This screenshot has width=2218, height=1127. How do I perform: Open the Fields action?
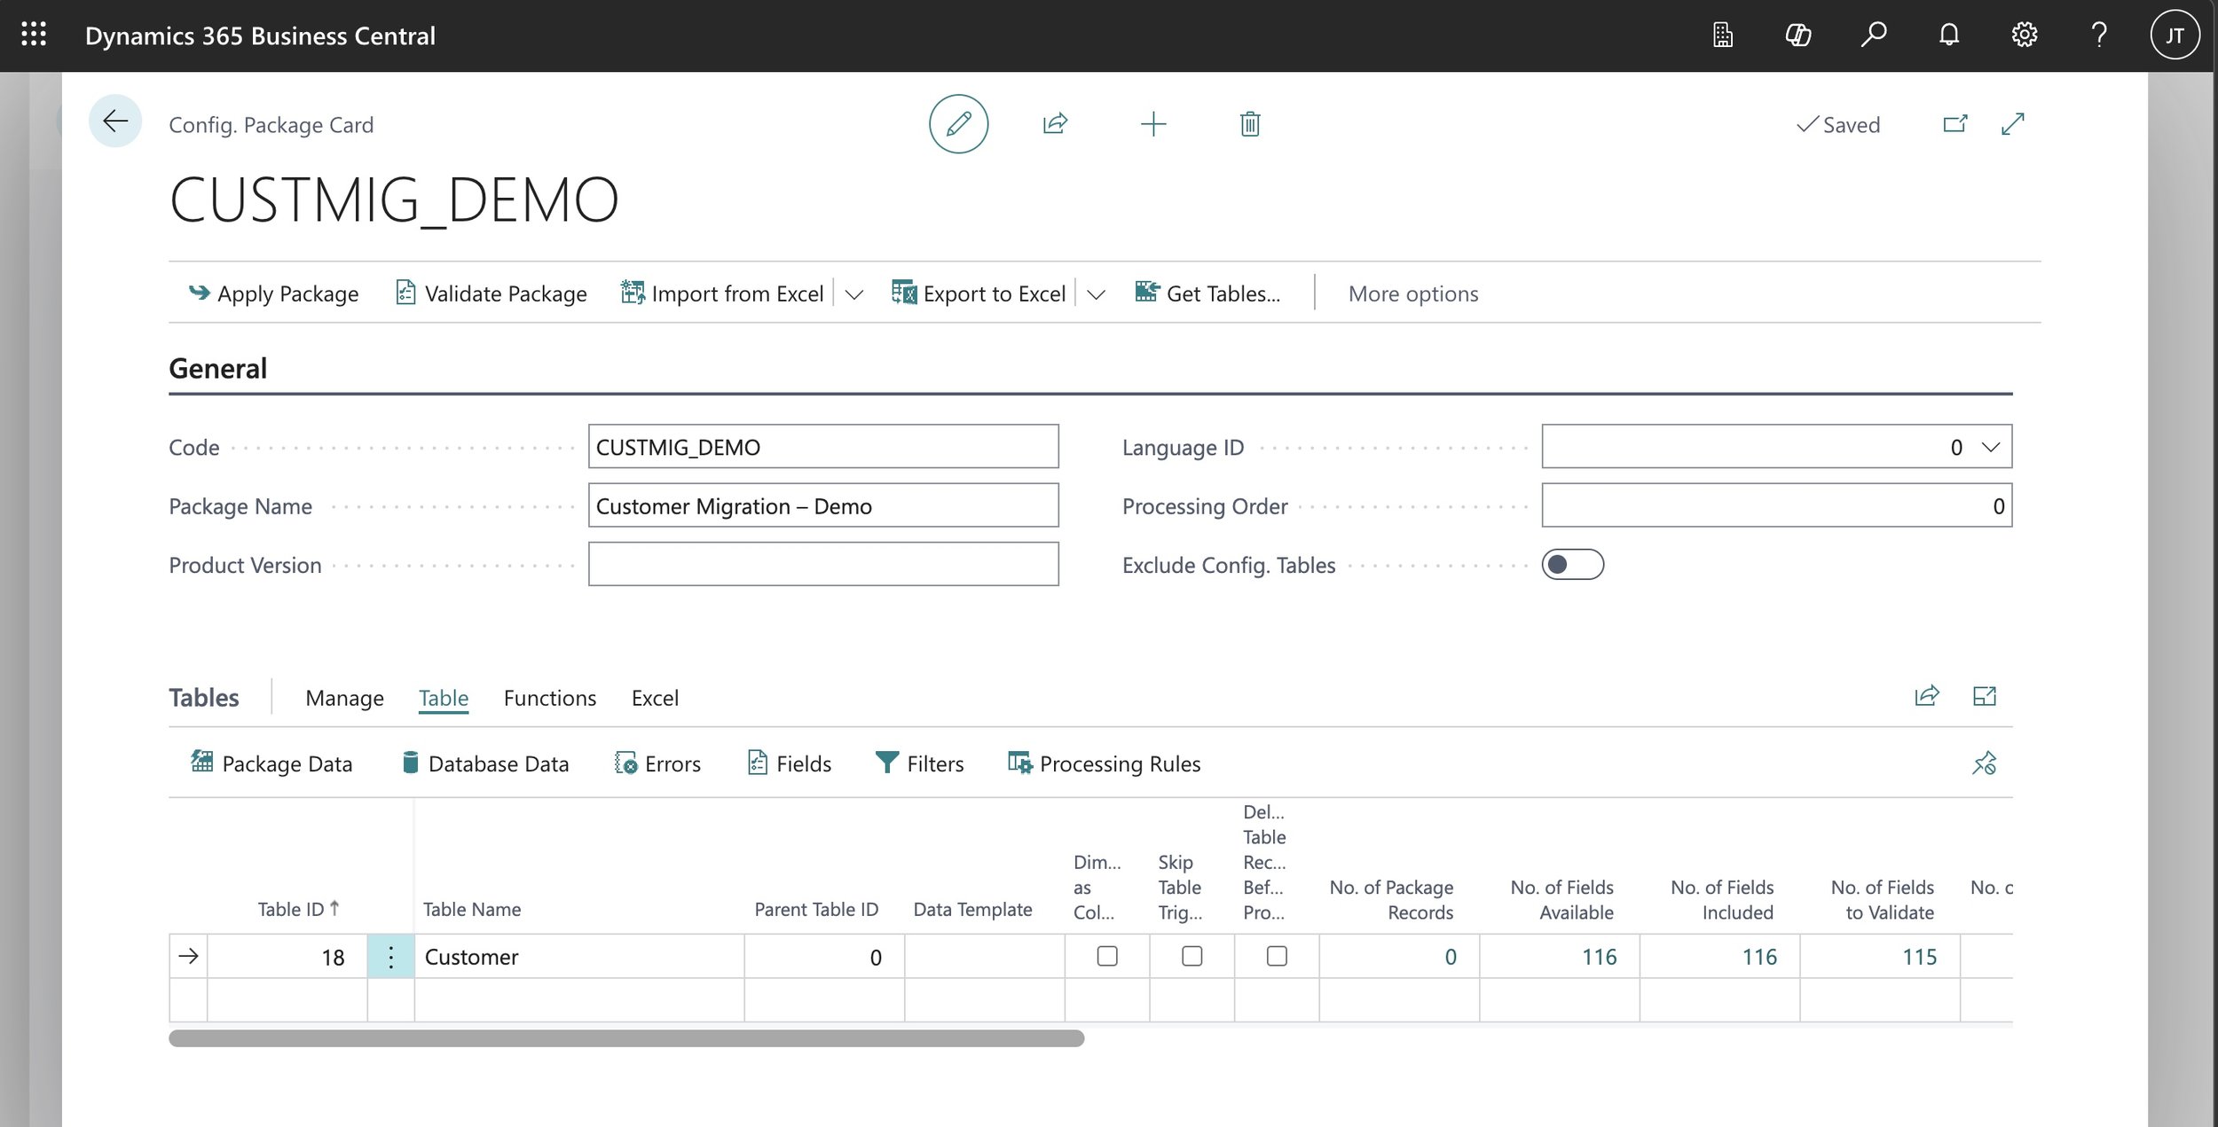pyautogui.click(x=790, y=763)
